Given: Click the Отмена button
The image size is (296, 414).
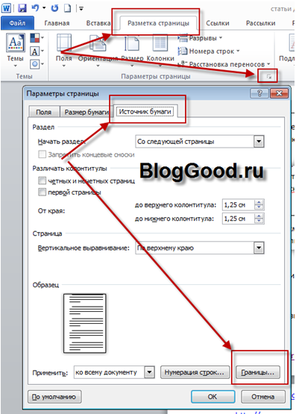Looking at the screenshot, I should 263,397.
